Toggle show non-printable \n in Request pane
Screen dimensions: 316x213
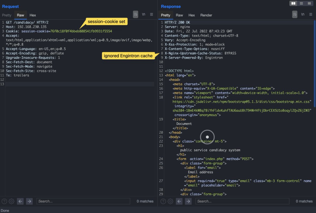tap(144, 14)
